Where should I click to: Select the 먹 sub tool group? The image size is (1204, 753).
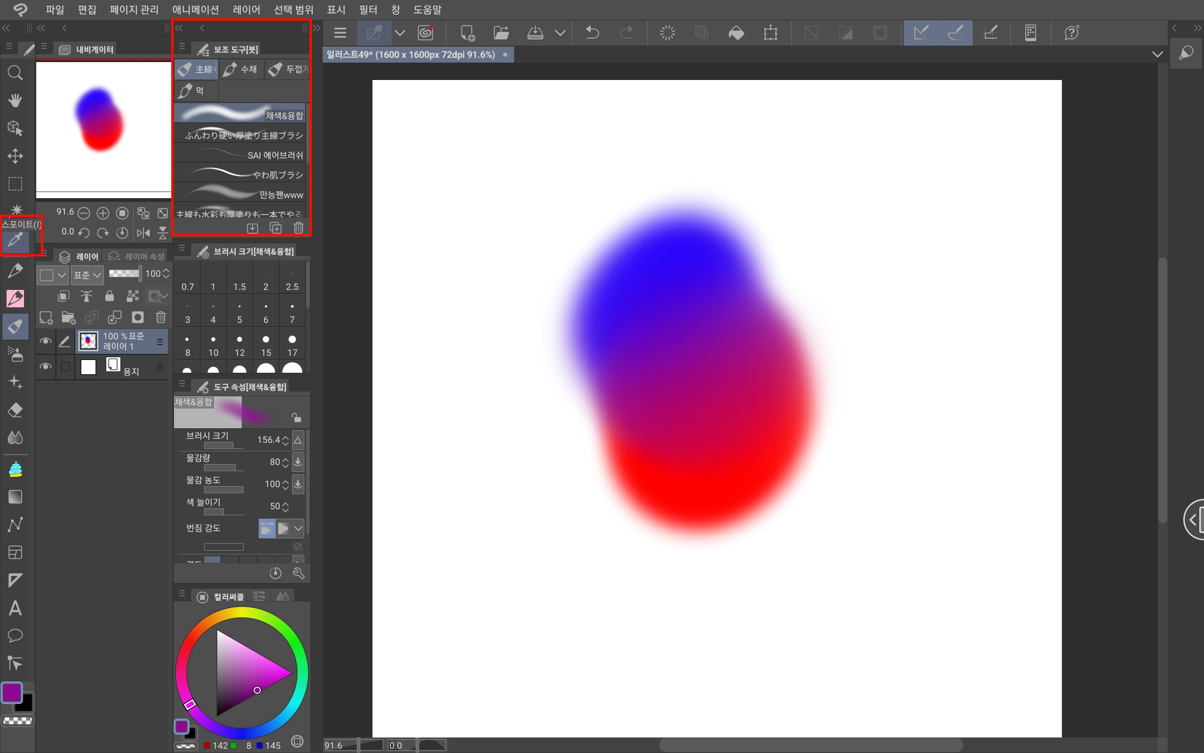pos(196,91)
